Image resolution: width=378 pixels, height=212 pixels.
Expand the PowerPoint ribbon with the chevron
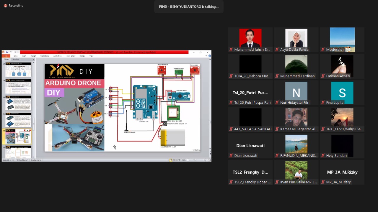(x=207, y=56)
